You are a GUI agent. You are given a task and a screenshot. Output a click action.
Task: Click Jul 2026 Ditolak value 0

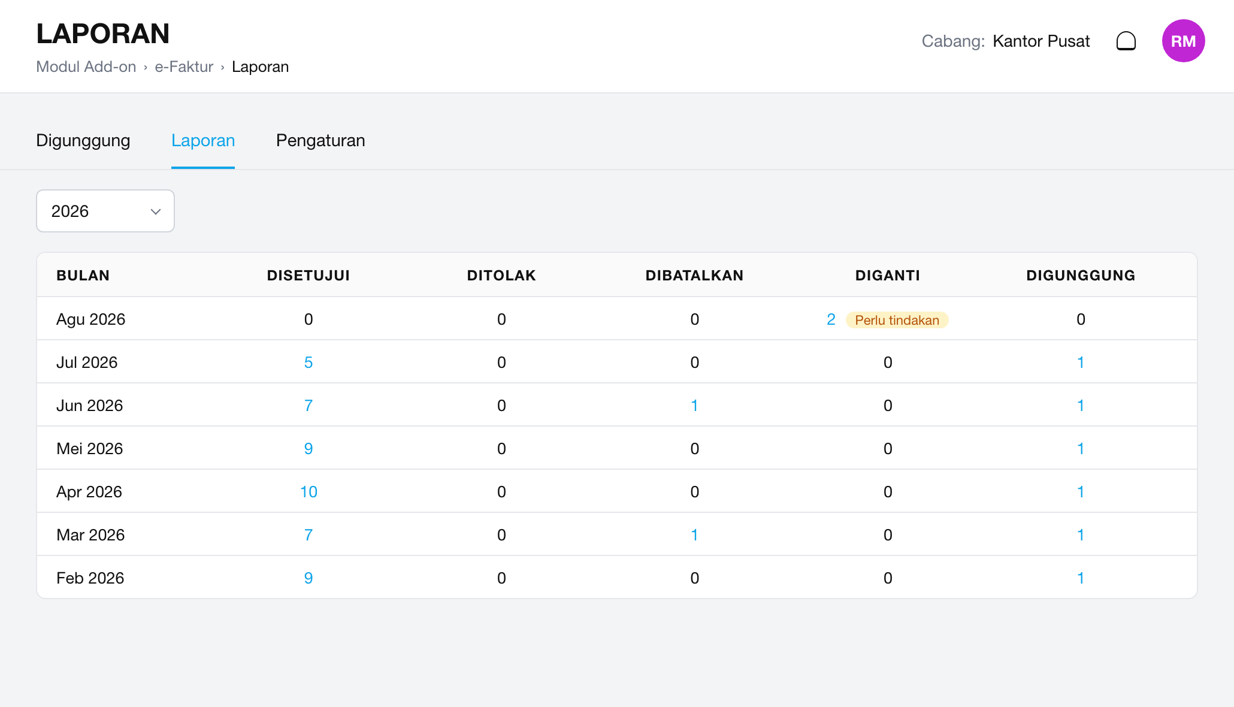[501, 362]
